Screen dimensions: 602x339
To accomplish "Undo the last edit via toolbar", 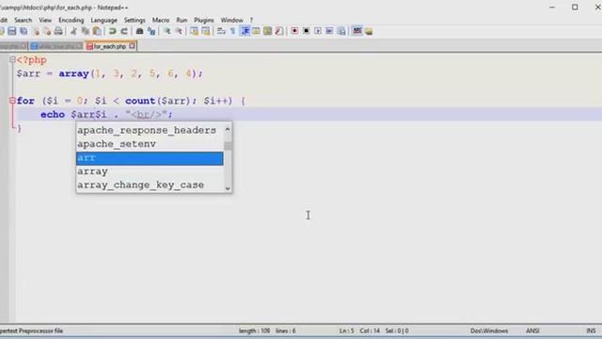I will pos(113,31).
